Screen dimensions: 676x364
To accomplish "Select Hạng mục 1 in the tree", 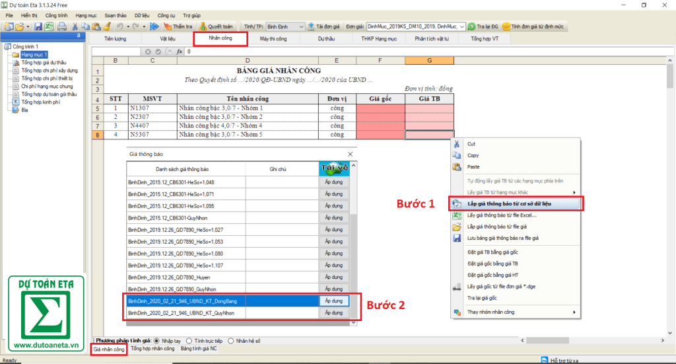I will pos(34,55).
